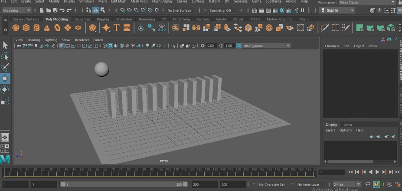Toggle smooth shade all in viewport toolbar
Image resolution: width=402 pixels, height=191 pixels.
[x=110, y=46]
